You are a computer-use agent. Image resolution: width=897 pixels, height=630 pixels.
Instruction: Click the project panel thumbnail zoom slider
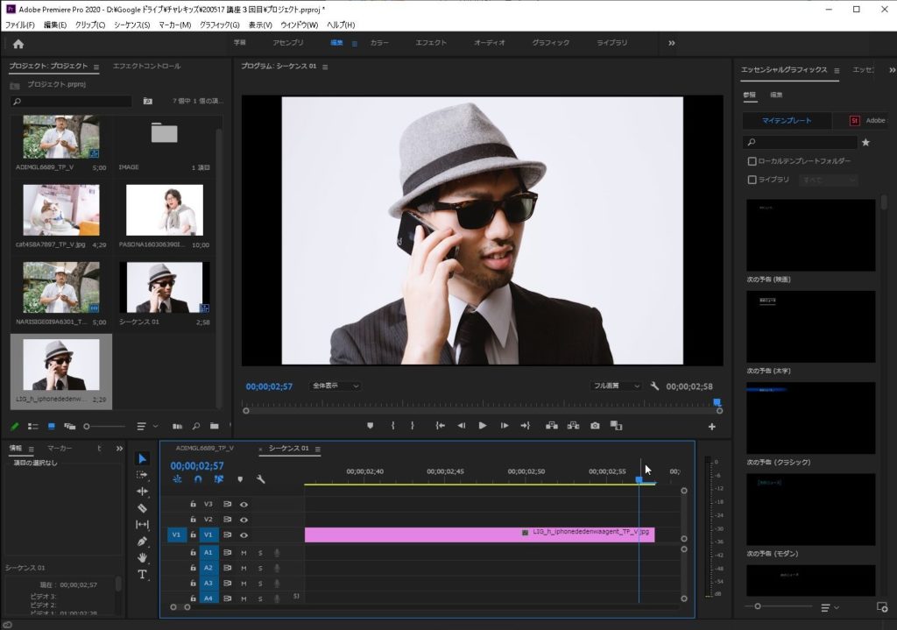click(x=86, y=427)
